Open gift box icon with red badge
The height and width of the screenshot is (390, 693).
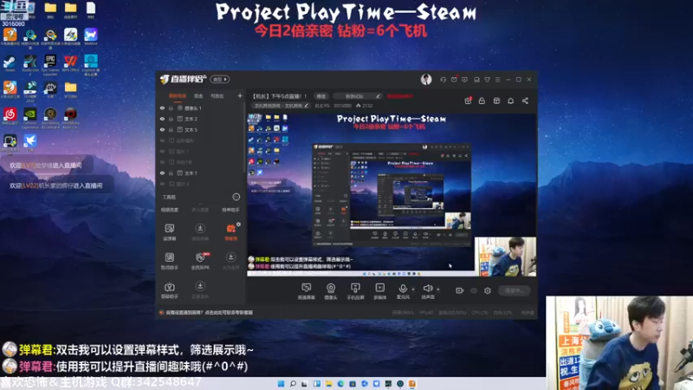[x=468, y=101]
